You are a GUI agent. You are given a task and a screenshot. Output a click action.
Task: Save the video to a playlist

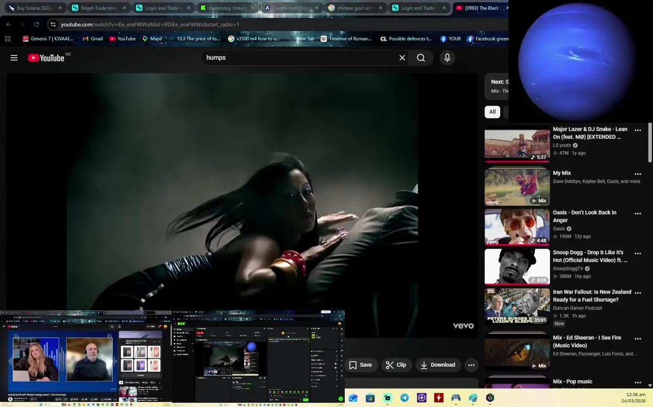[360, 365]
